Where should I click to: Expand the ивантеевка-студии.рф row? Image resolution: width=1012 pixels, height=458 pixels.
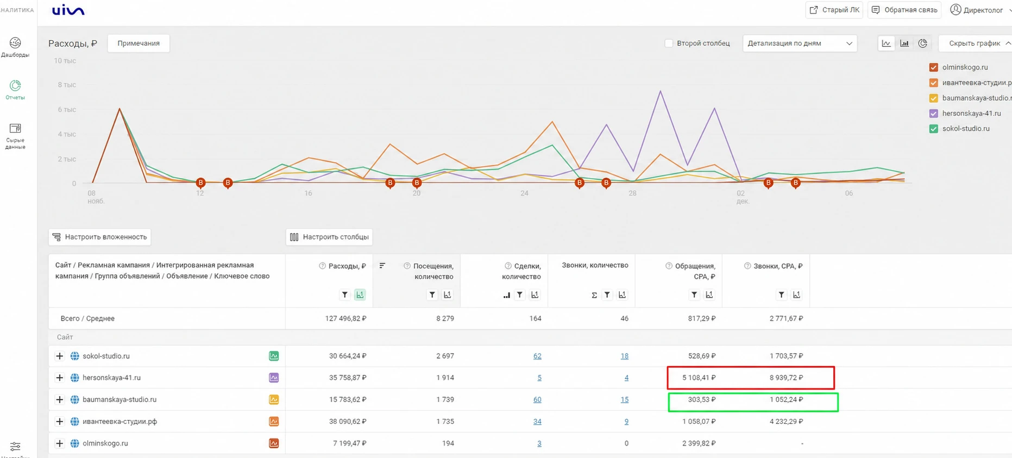[60, 421]
